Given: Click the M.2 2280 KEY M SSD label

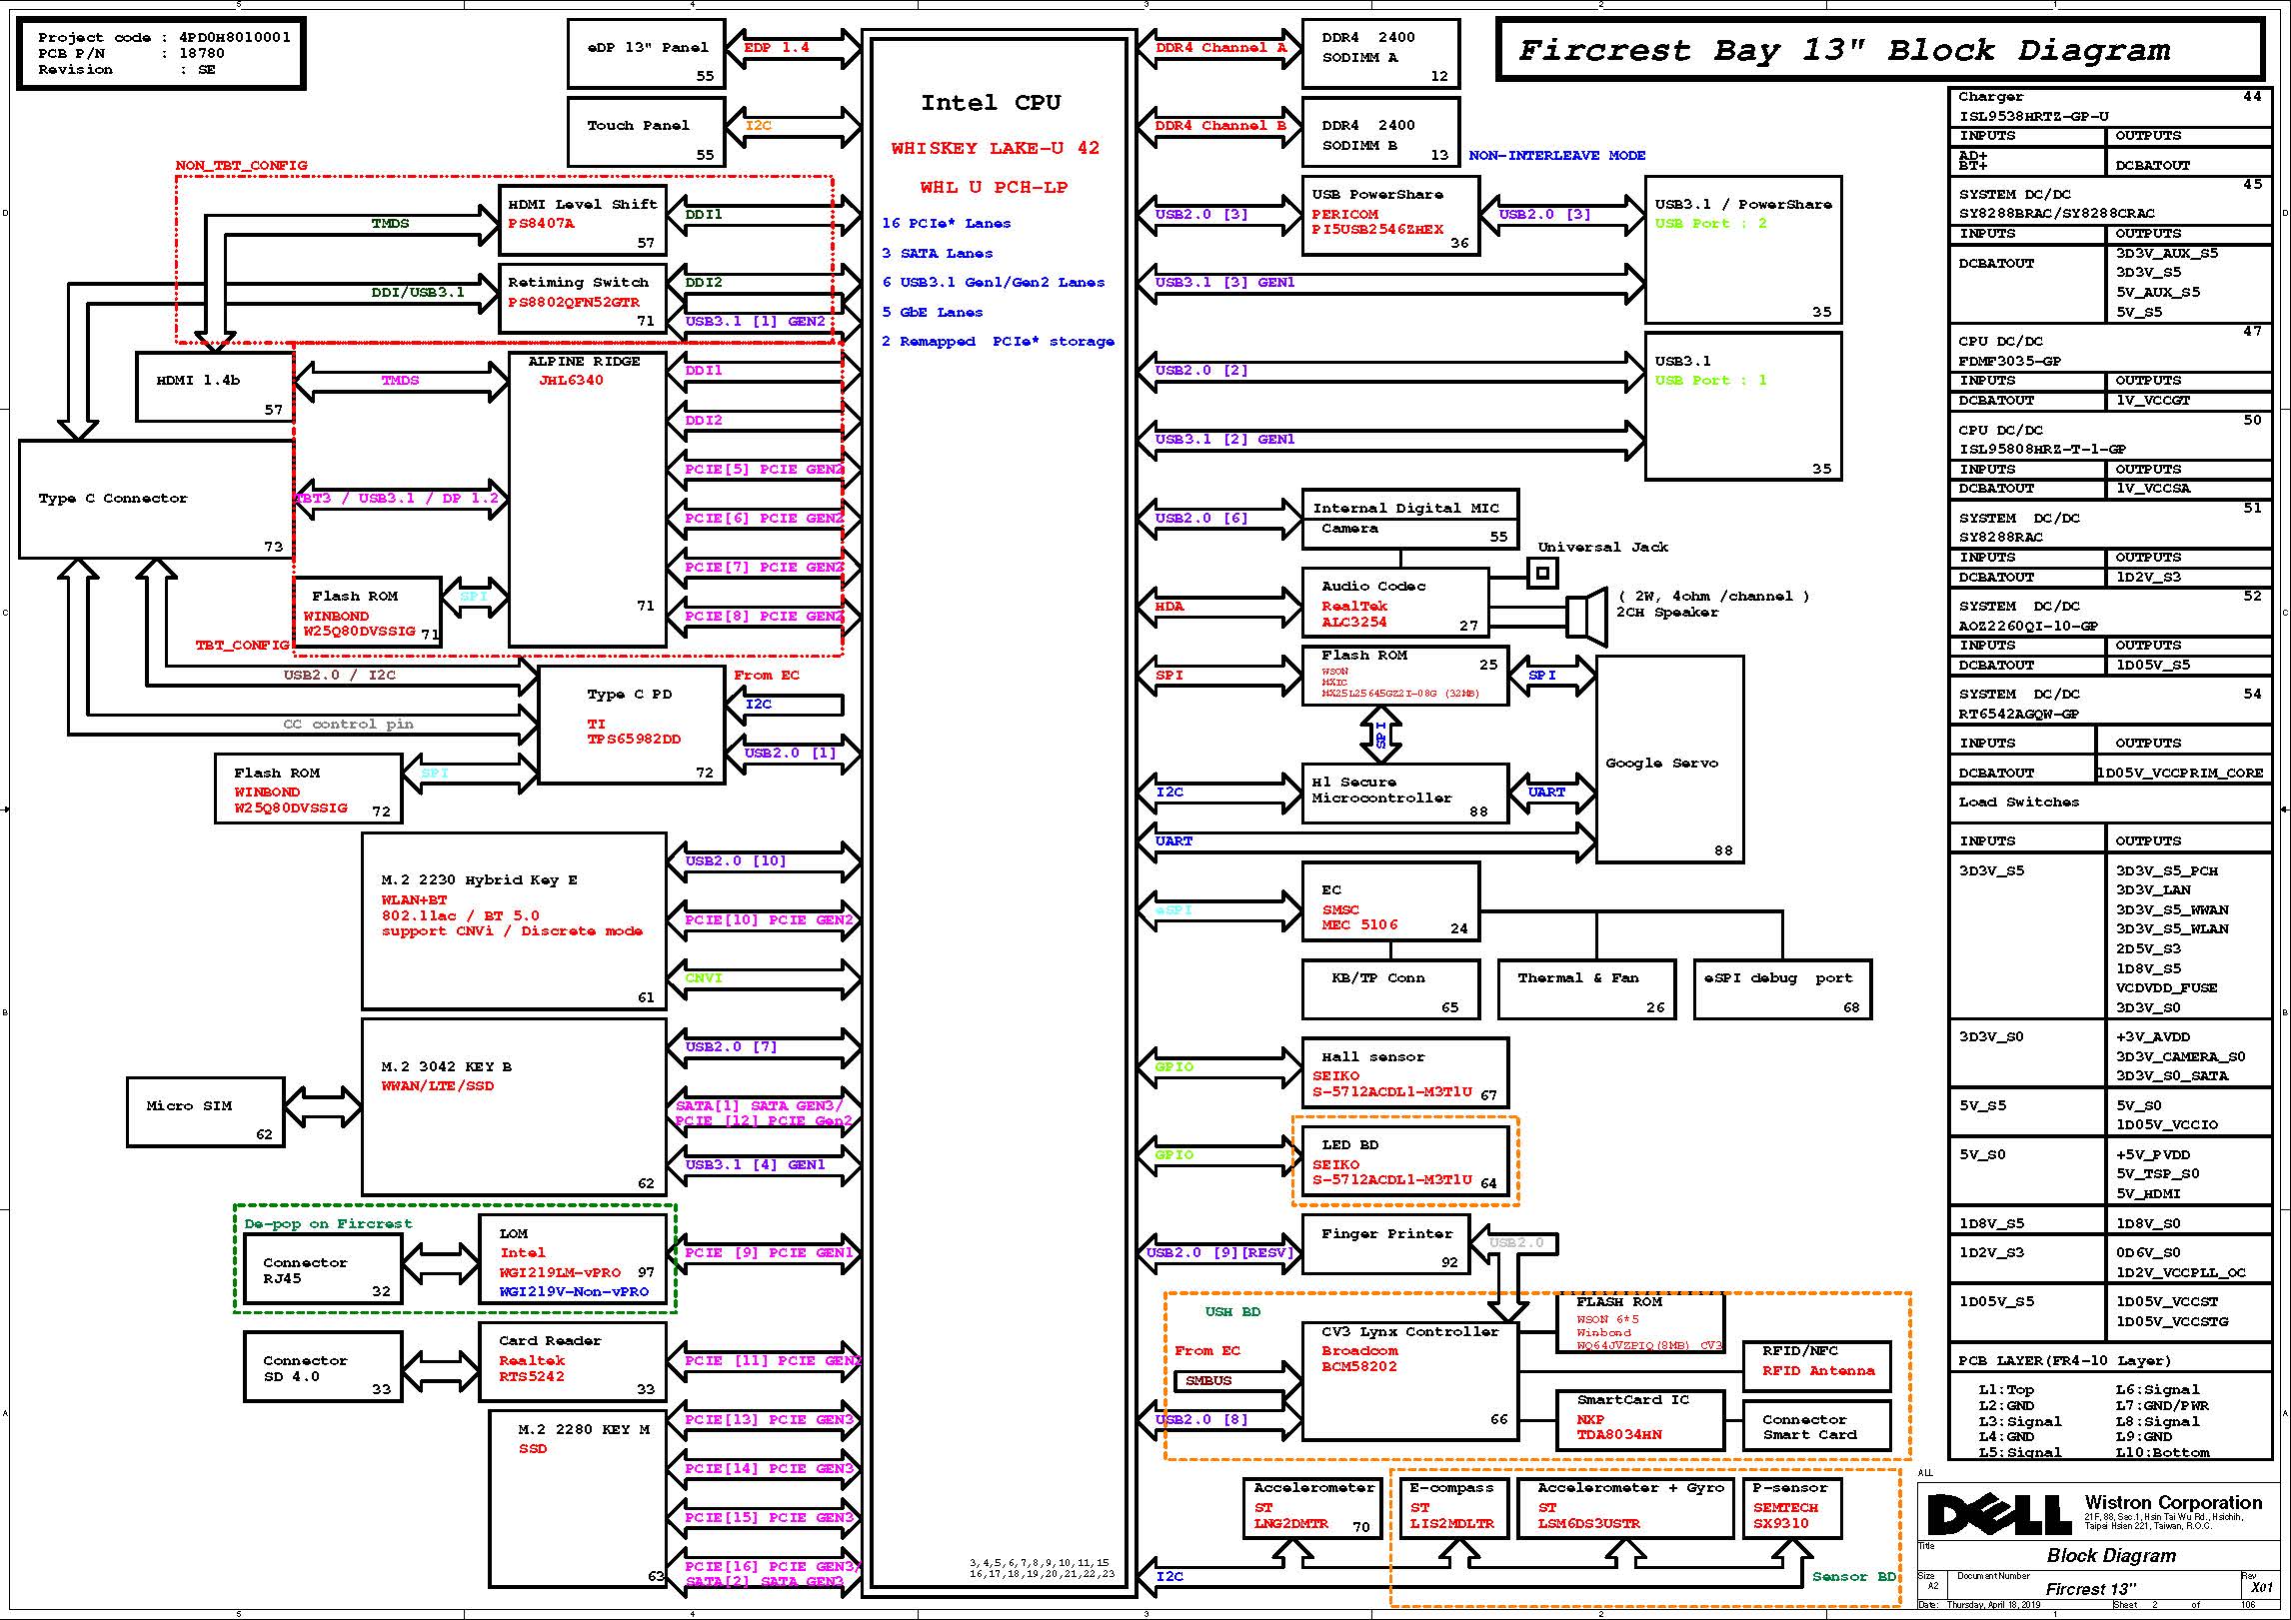Looking at the screenshot, I should click(584, 1438).
